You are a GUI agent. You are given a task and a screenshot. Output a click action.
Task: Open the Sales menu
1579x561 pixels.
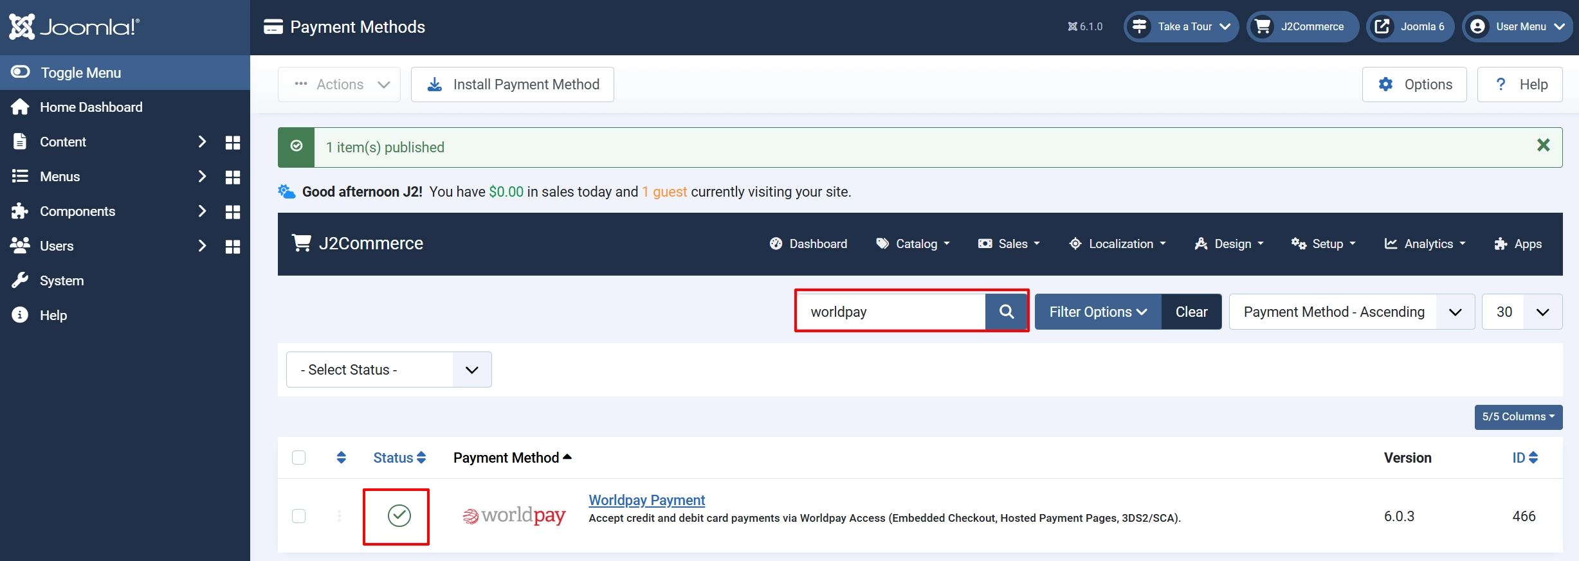(x=1009, y=244)
